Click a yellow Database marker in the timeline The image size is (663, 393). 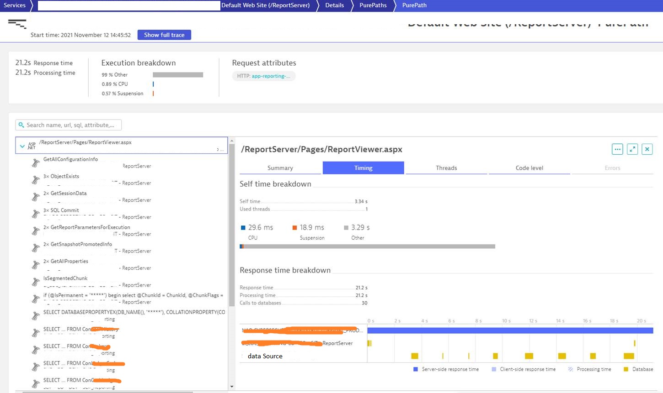point(414,355)
